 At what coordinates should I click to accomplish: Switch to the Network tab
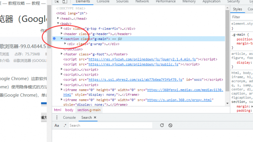pos(142,1)
